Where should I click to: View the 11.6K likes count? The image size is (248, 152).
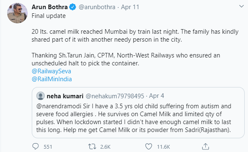click(164, 147)
